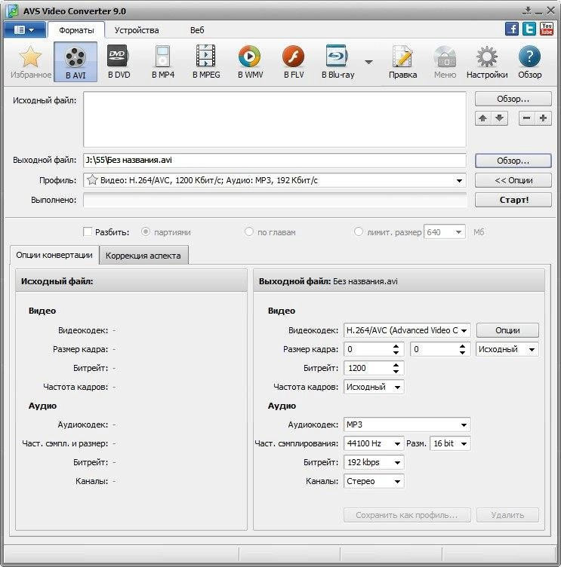Select the партиями radio option
This screenshot has height=567, width=561.
click(146, 231)
